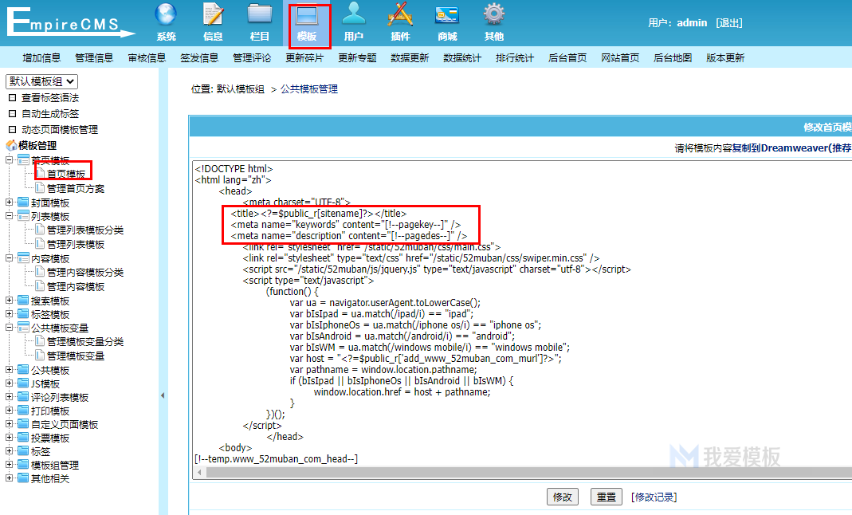Open the 查看标签语法 link
Viewport: 852px width, 515px height.
[x=50, y=98]
